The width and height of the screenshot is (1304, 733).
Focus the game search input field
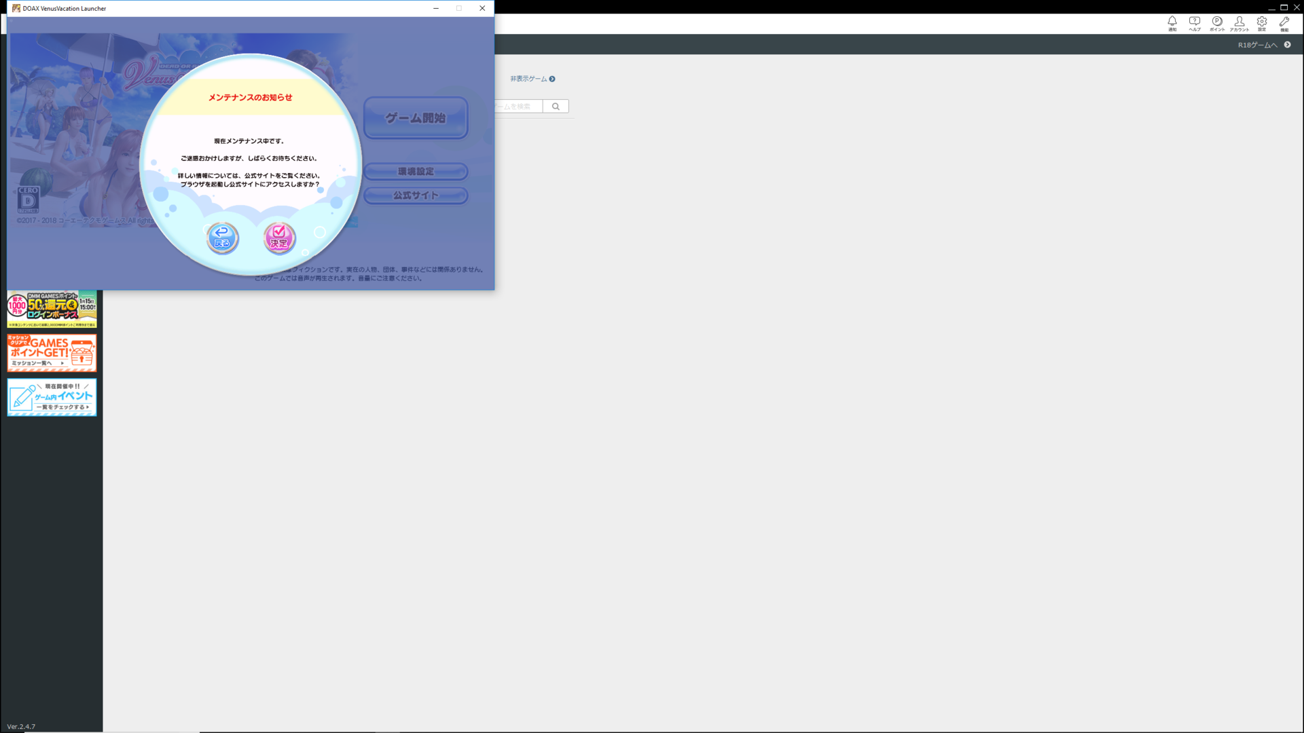tap(518, 107)
